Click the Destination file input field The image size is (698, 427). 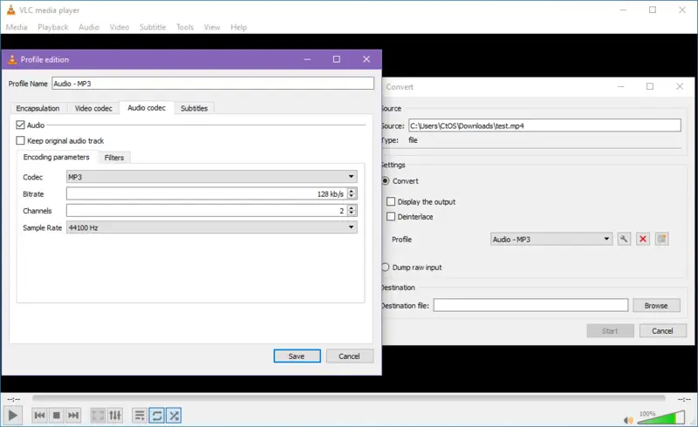pyautogui.click(x=530, y=305)
